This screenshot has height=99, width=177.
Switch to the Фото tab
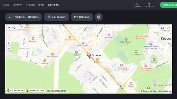(41, 5)
